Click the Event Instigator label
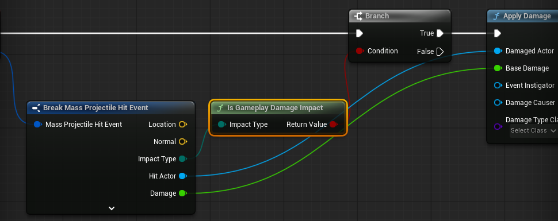The image size is (558, 221). point(530,86)
